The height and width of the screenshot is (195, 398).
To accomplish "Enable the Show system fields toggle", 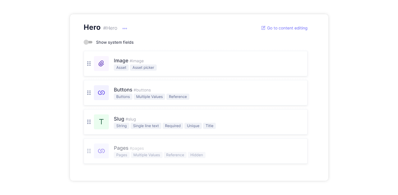I will tap(88, 42).
